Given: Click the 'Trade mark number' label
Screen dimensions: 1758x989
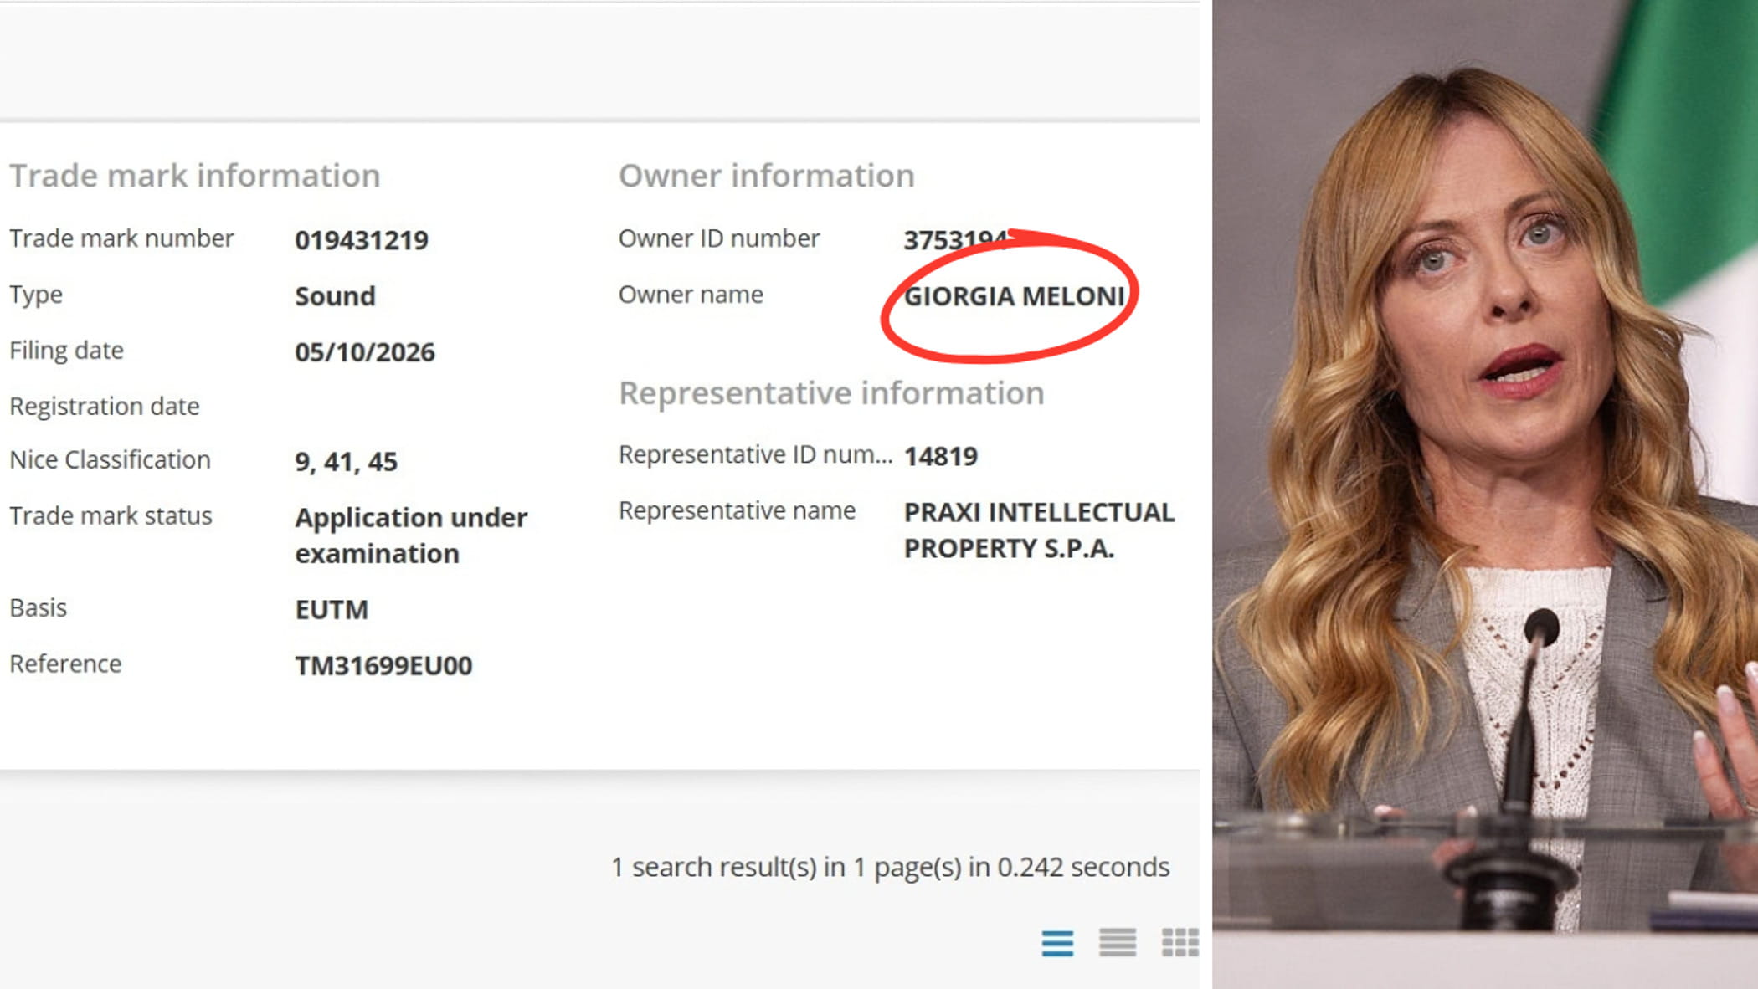Looking at the screenshot, I should pos(121,238).
